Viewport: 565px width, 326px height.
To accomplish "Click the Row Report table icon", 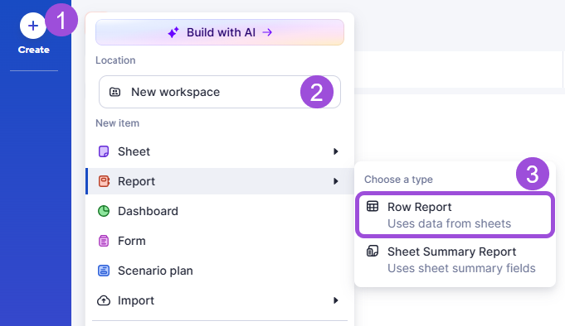I will 373,206.
